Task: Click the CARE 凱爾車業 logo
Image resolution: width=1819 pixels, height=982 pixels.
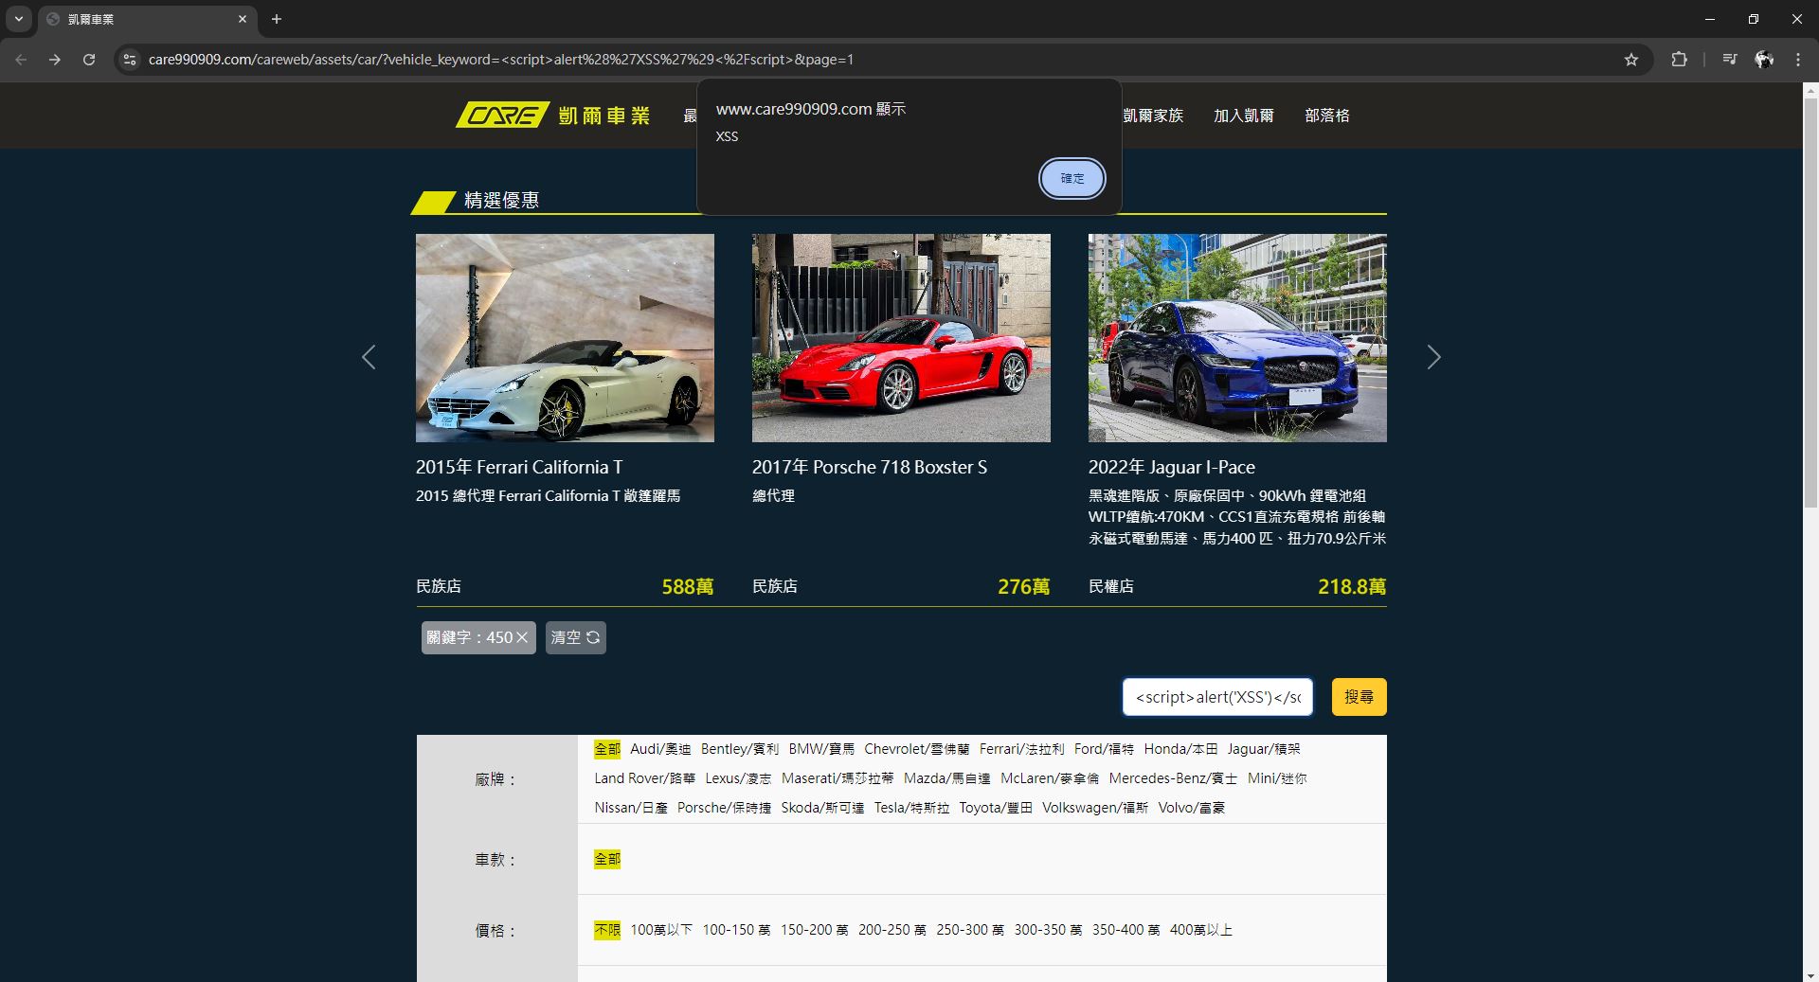Action: [x=552, y=116]
